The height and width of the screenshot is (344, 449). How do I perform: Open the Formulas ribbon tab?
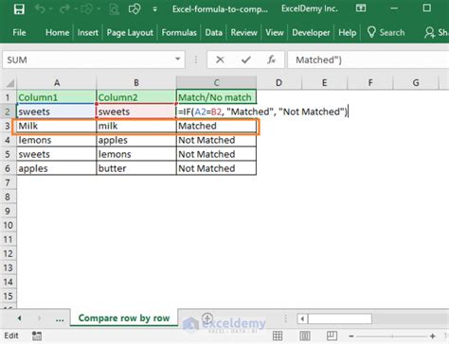pos(179,32)
